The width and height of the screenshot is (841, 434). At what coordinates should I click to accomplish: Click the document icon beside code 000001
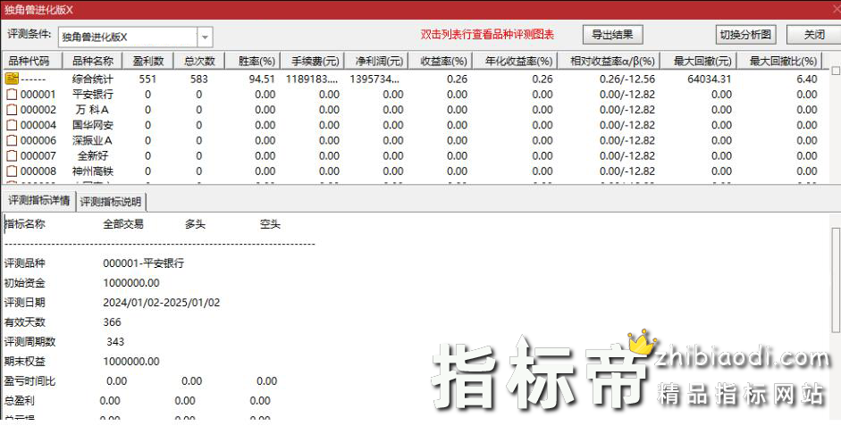(12, 95)
